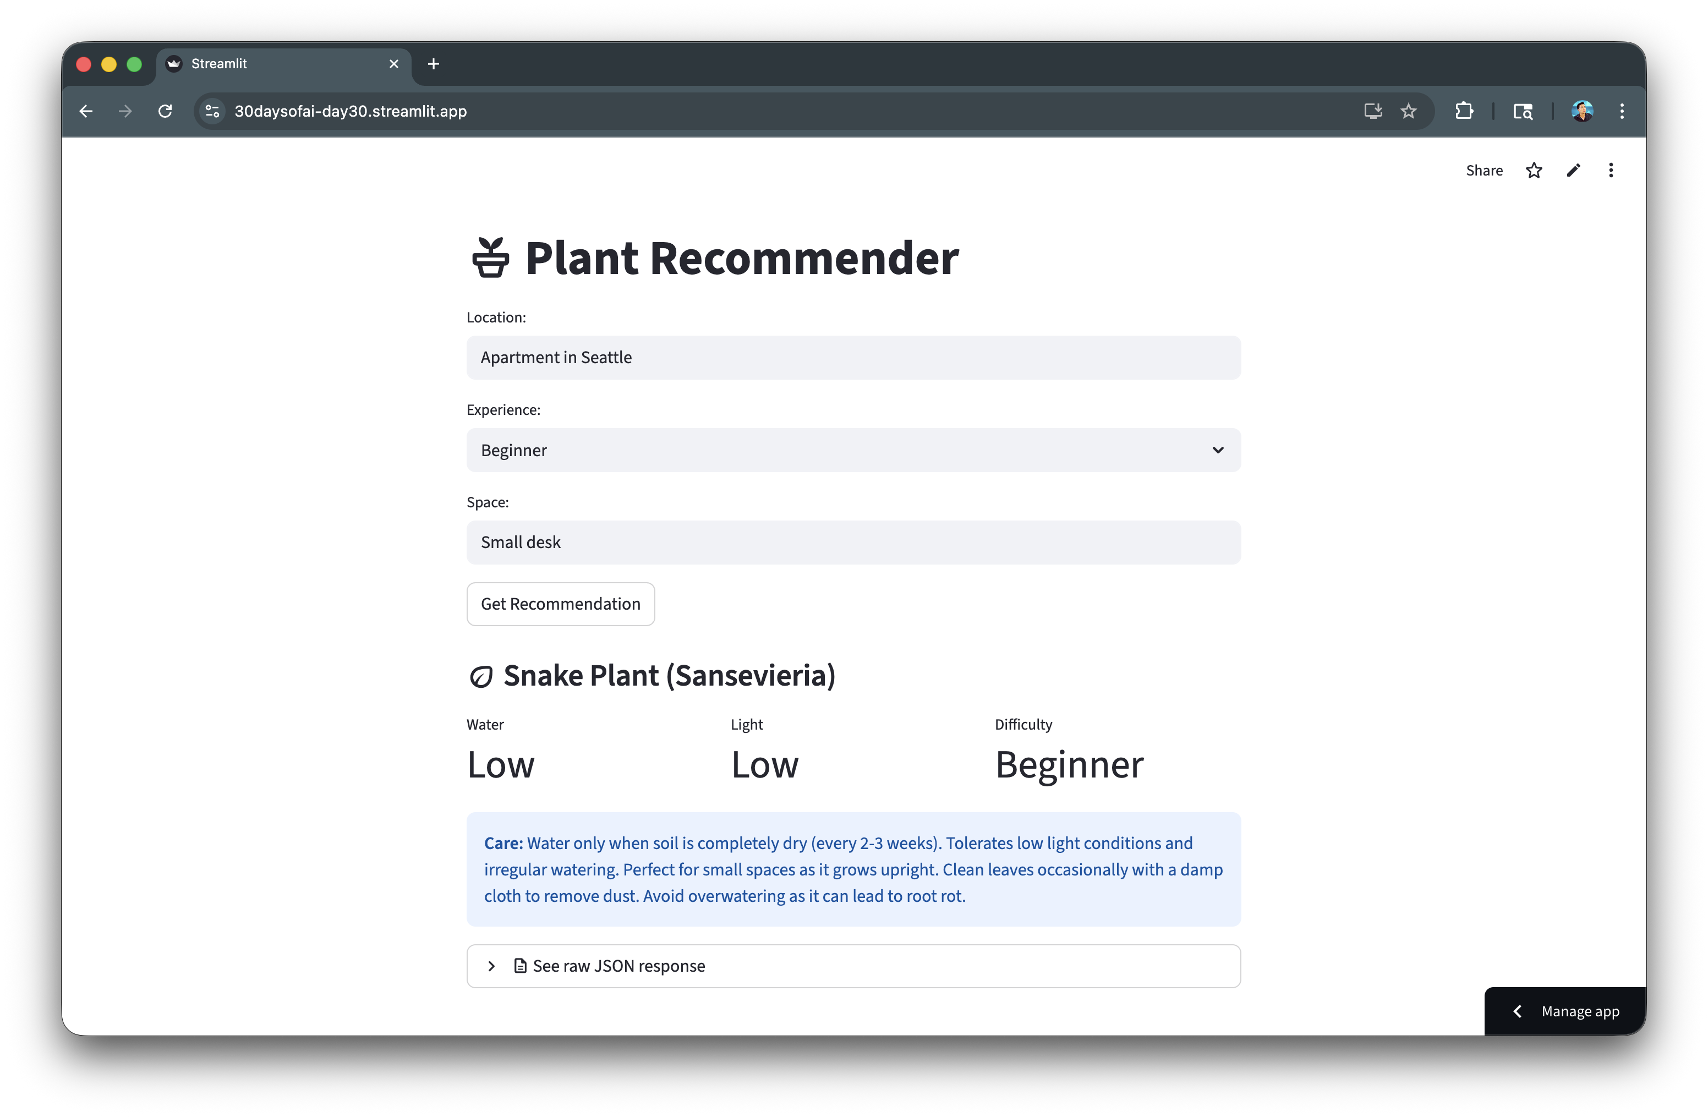Bookmark this page with browser star
This screenshot has width=1708, height=1117.
click(1409, 111)
